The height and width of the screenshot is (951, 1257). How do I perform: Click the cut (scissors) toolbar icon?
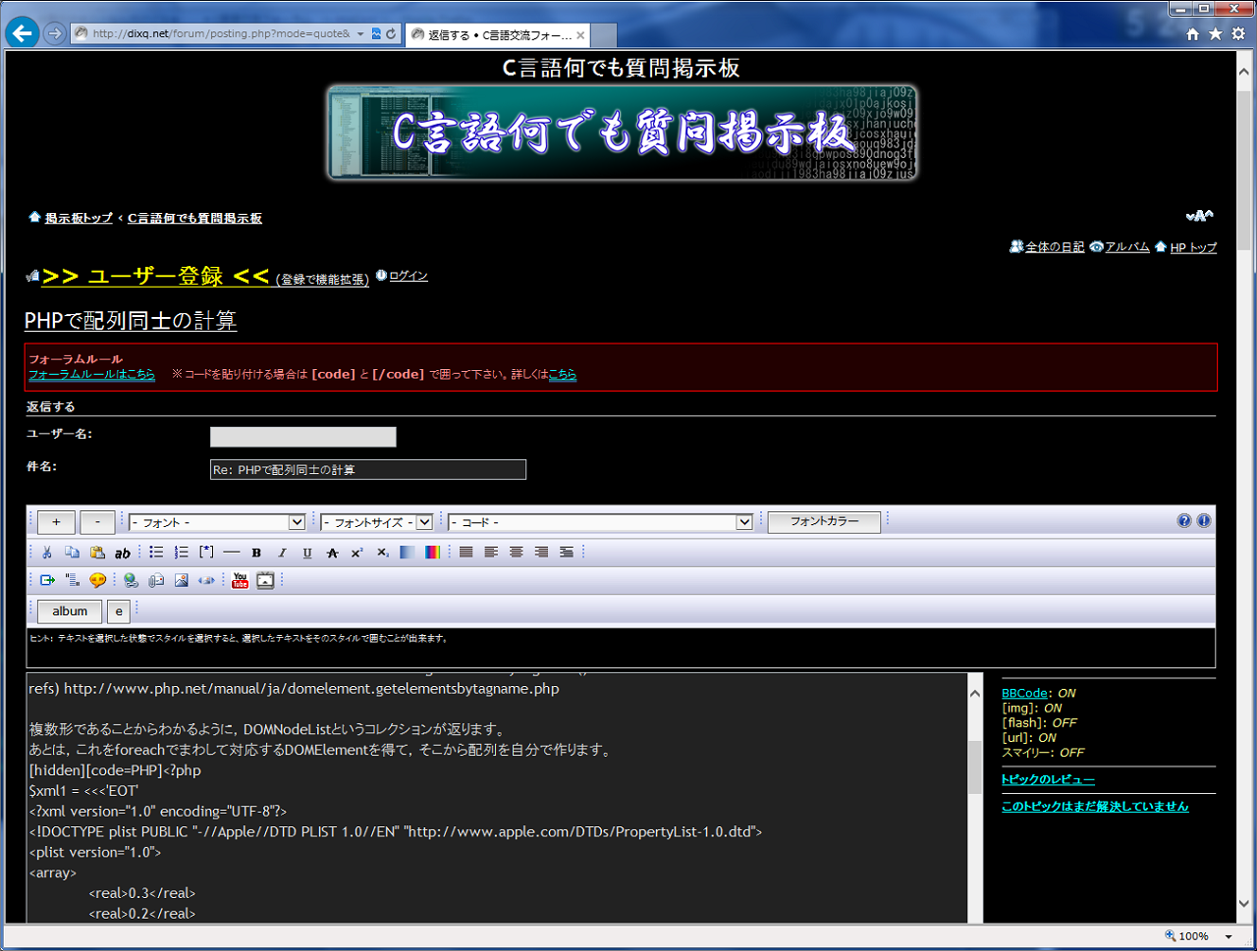coord(46,553)
